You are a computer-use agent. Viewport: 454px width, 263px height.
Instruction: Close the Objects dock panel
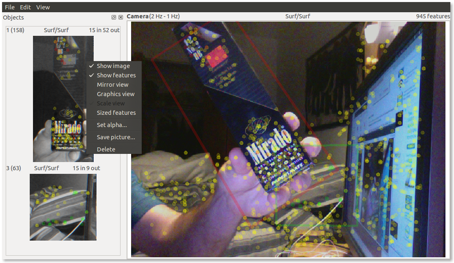click(x=121, y=18)
